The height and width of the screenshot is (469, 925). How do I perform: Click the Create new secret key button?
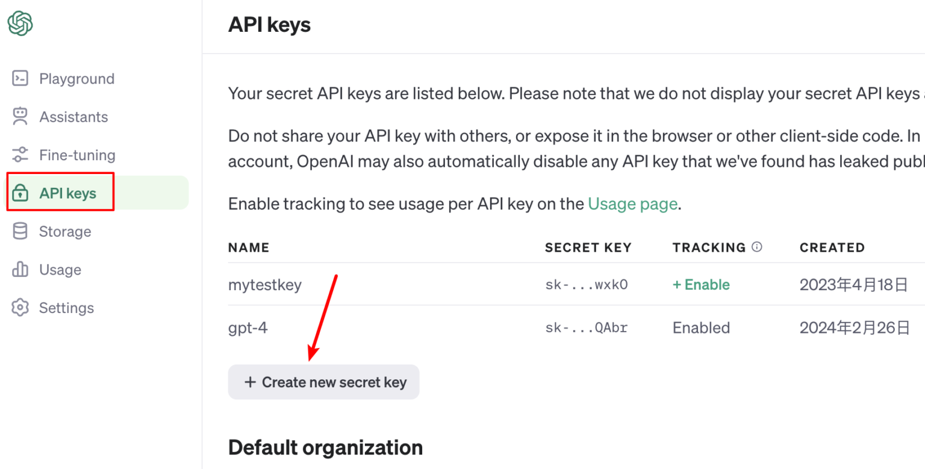click(323, 382)
